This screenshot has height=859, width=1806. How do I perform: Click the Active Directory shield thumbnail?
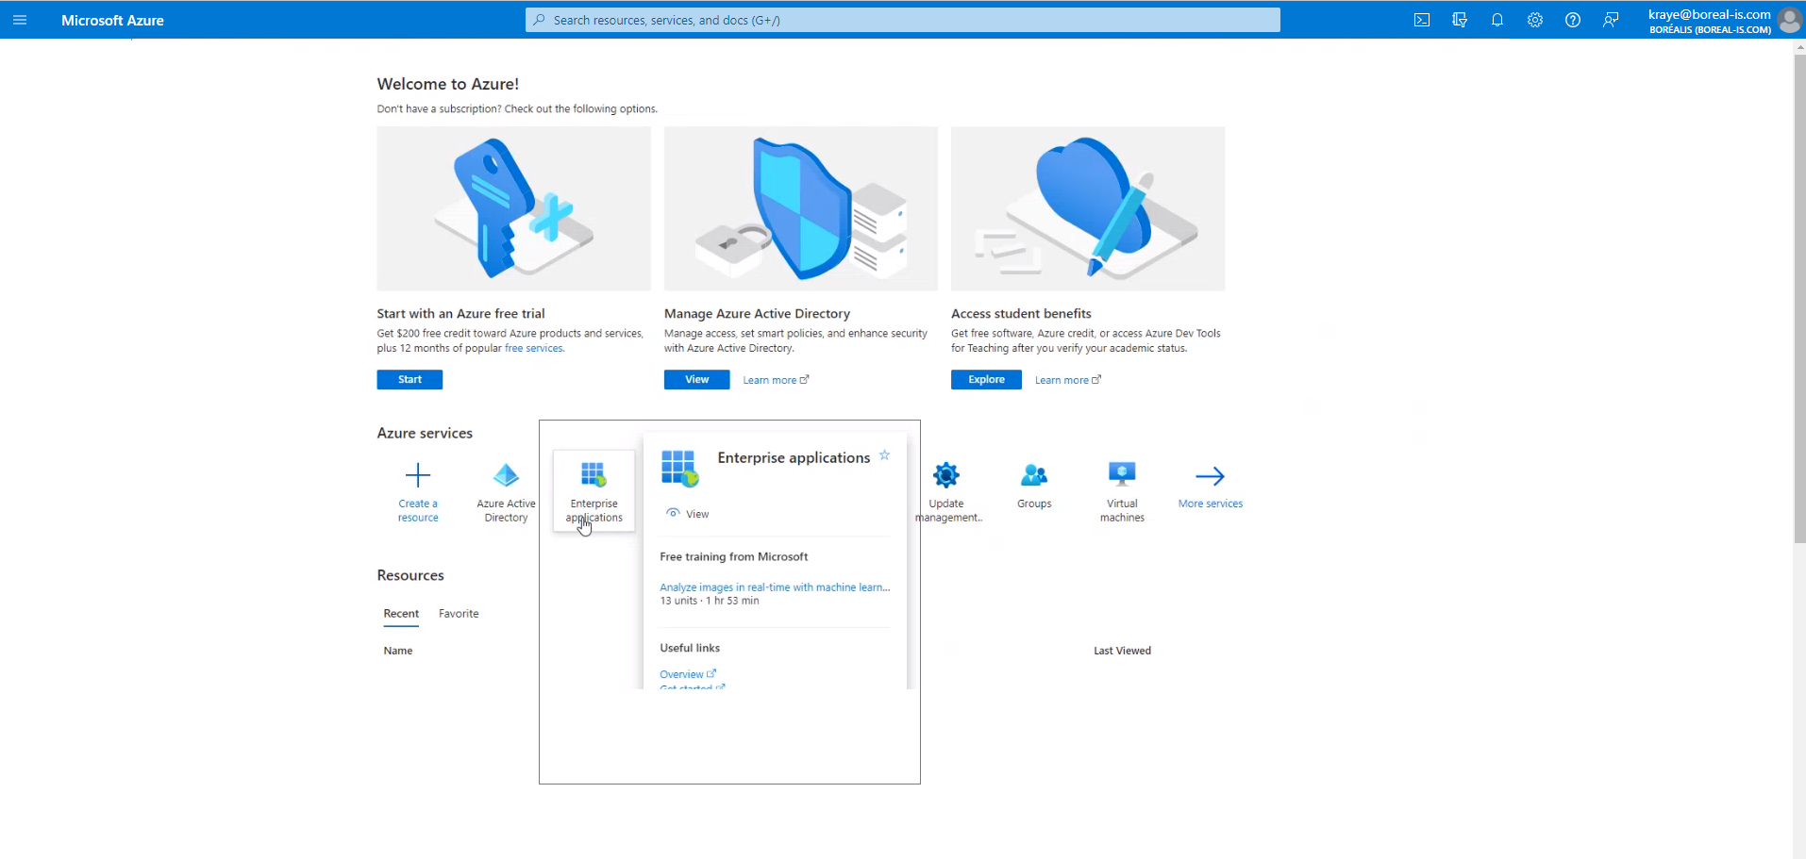click(801, 208)
